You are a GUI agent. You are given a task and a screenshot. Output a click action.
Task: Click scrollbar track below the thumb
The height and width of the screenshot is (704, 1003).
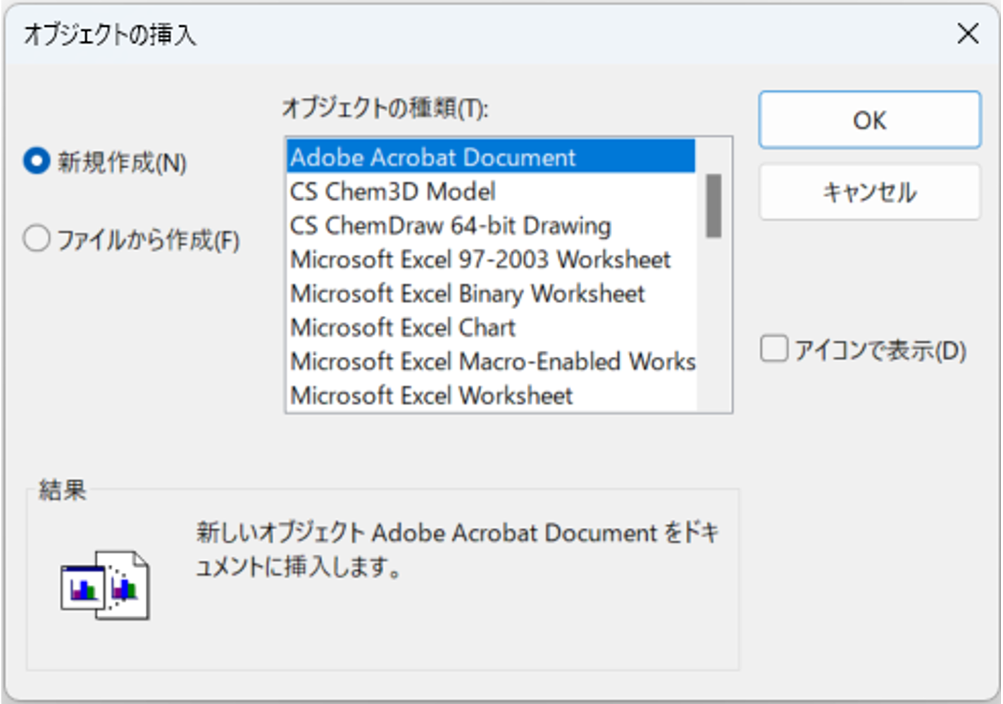tap(714, 324)
